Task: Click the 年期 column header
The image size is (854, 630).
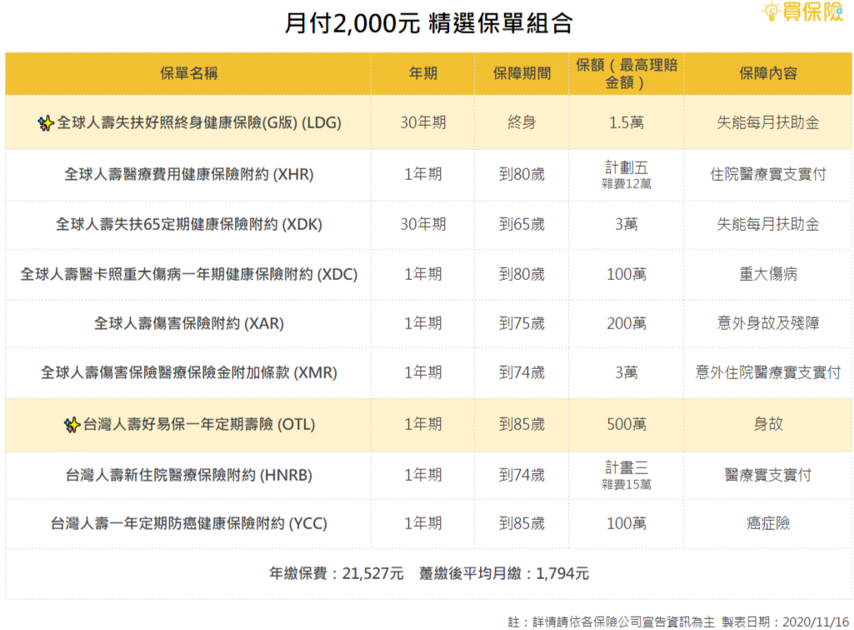Action: click(x=423, y=73)
